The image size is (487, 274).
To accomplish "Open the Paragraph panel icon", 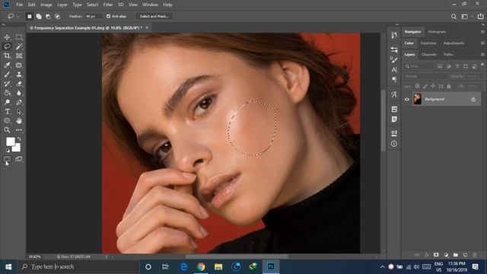I will click(x=394, y=79).
